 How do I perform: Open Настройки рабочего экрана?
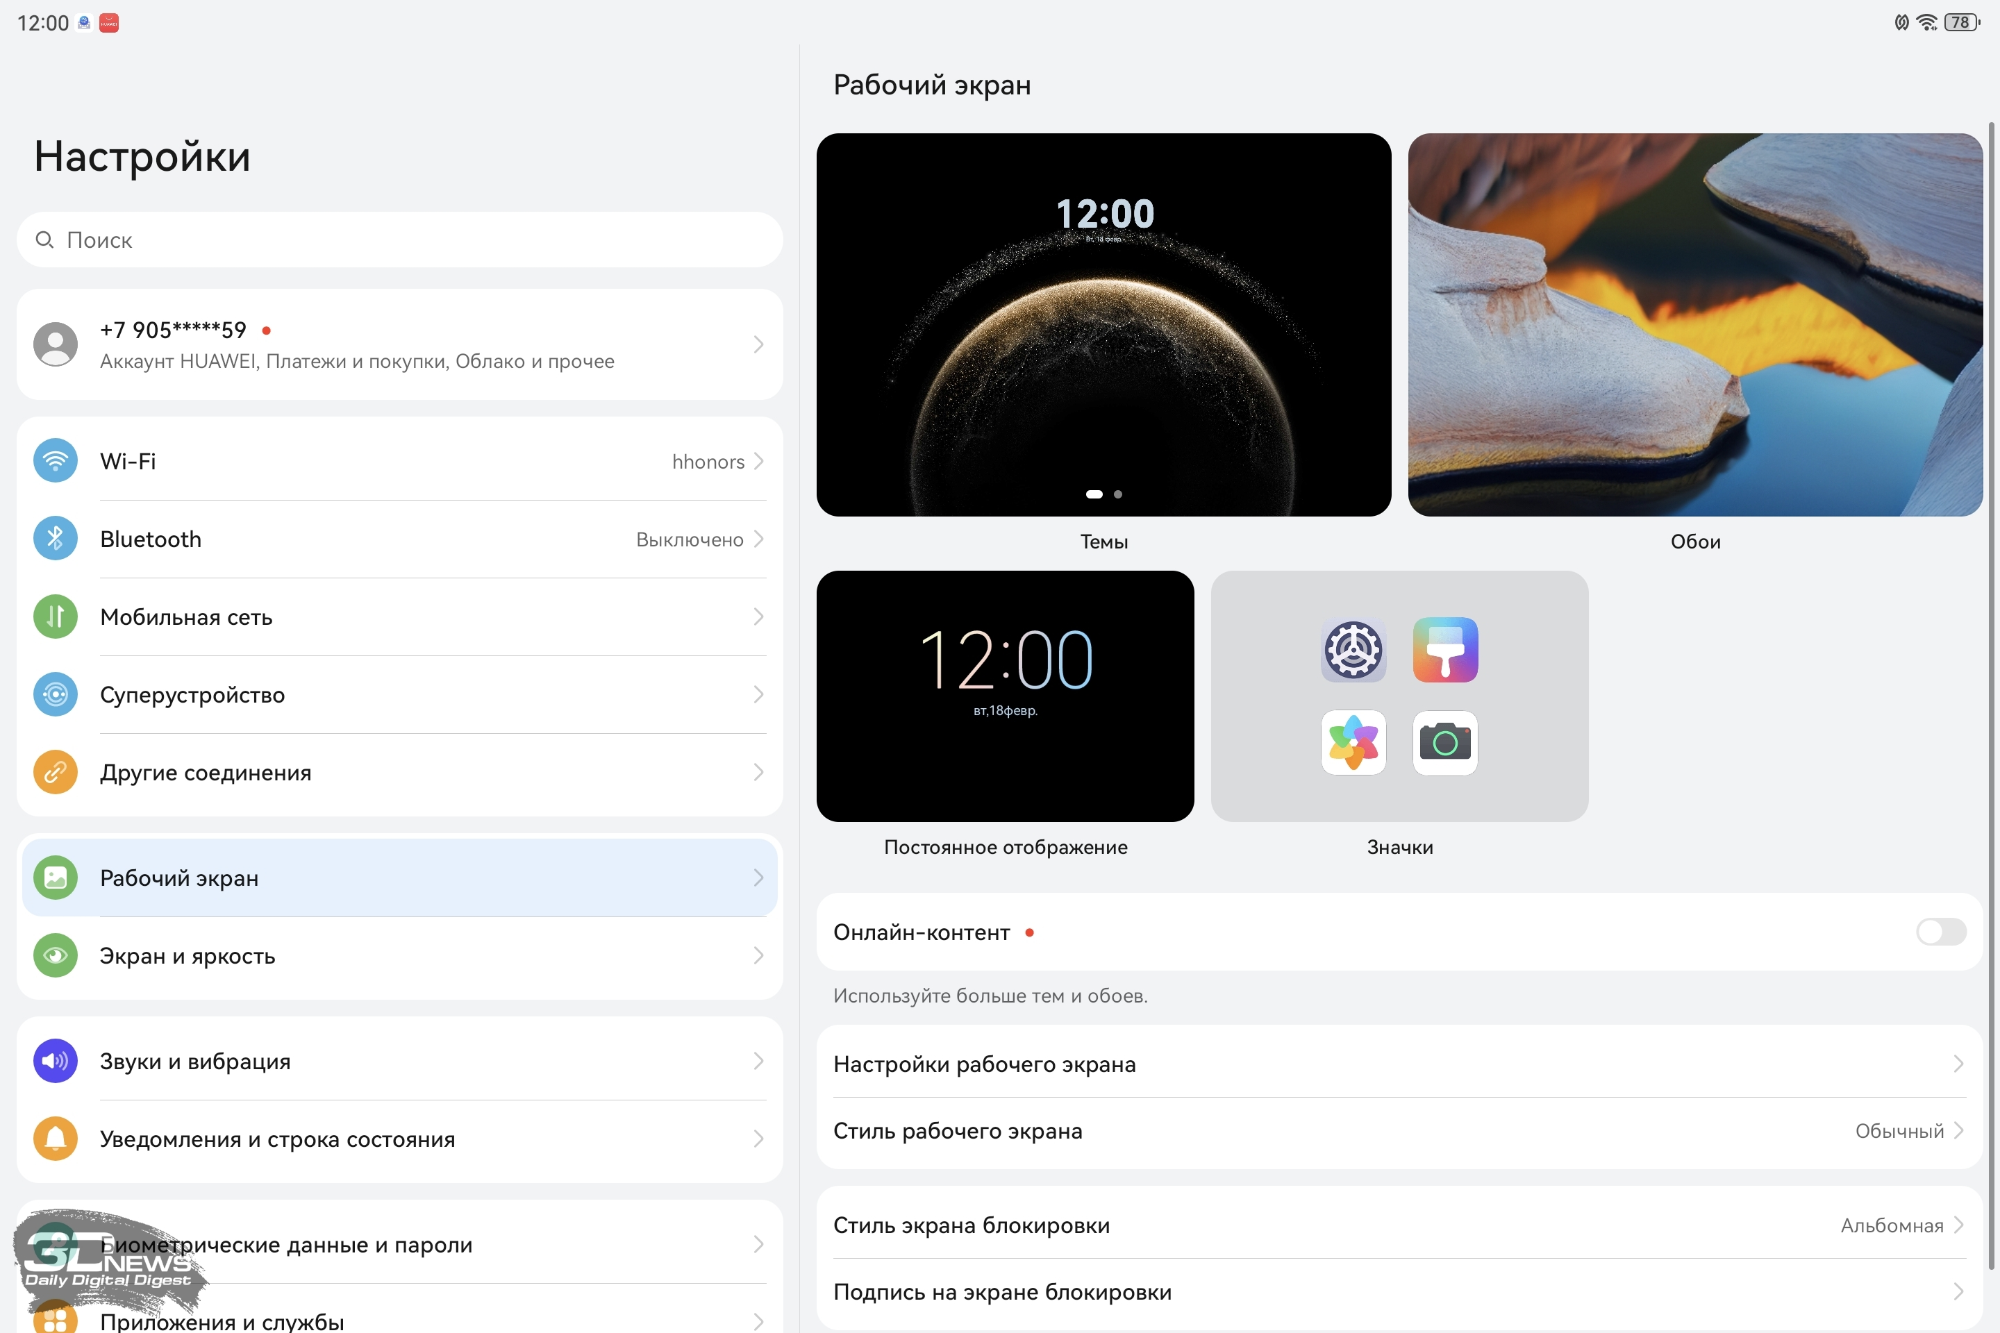[1400, 1064]
